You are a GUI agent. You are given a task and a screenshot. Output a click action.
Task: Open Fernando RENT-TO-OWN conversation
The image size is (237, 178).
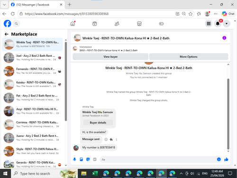[x=32, y=71]
